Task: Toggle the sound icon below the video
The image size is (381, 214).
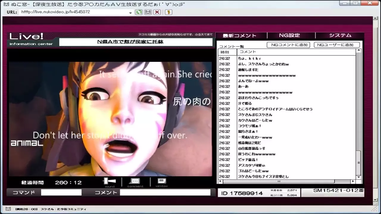Action: pyautogui.click(x=110, y=181)
